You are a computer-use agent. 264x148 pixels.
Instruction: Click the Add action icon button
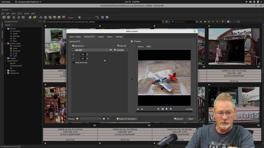(78, 46)
